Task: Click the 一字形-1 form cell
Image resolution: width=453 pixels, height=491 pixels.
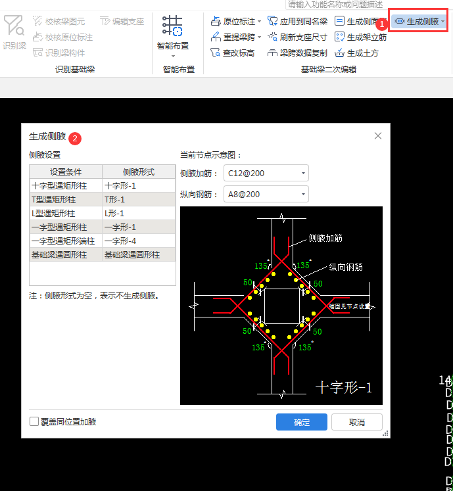Action: (139, 227)
